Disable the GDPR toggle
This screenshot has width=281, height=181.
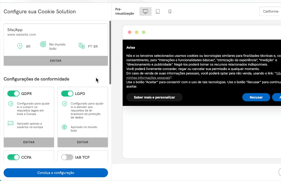tap(13, 94)
